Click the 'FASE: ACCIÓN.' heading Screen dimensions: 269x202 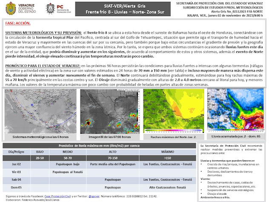coord(18,23)
